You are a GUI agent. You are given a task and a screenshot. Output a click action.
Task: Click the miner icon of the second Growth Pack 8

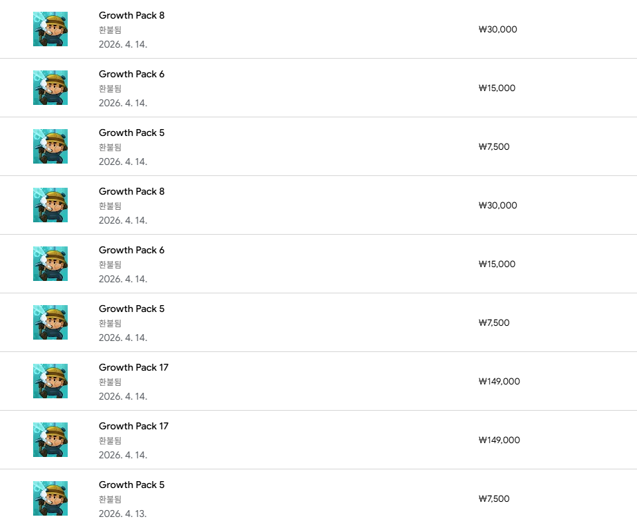coord(50,205)
